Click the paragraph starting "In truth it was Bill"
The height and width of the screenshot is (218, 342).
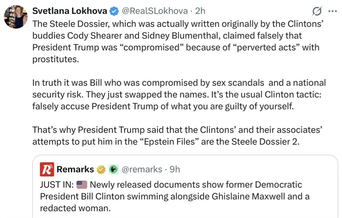[x=177, y=95]
